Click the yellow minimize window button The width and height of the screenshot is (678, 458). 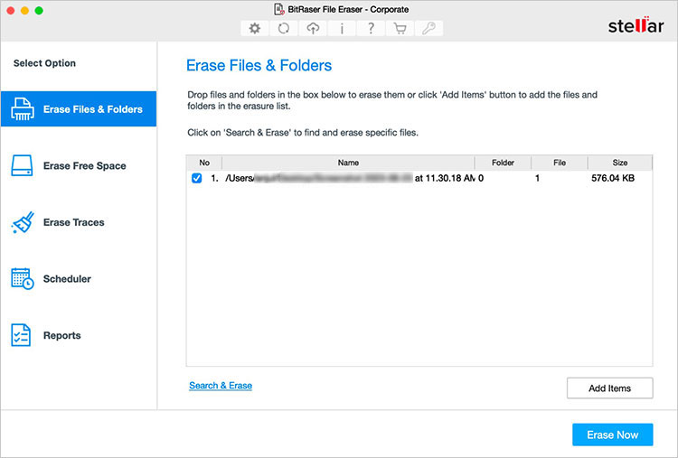24,10
